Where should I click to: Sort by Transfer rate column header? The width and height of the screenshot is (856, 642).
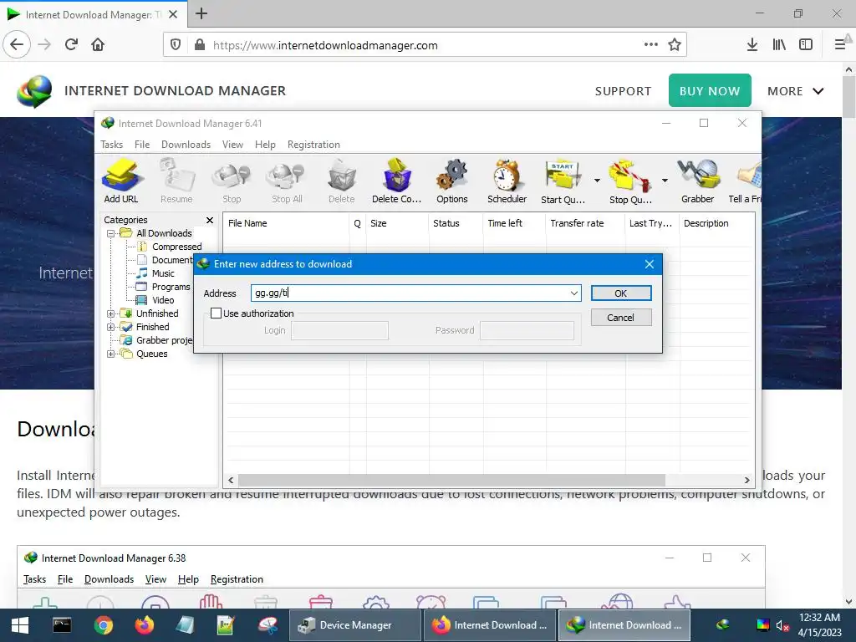pos(584,223)
